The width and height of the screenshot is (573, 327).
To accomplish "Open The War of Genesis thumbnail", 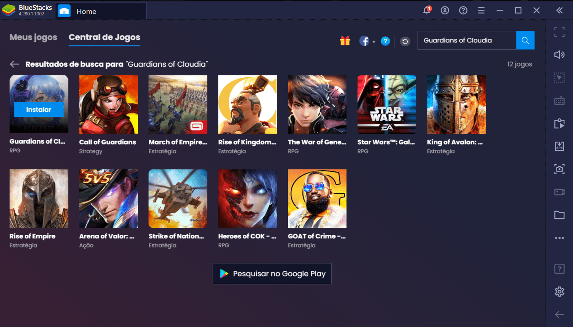I will click(317, 104).
